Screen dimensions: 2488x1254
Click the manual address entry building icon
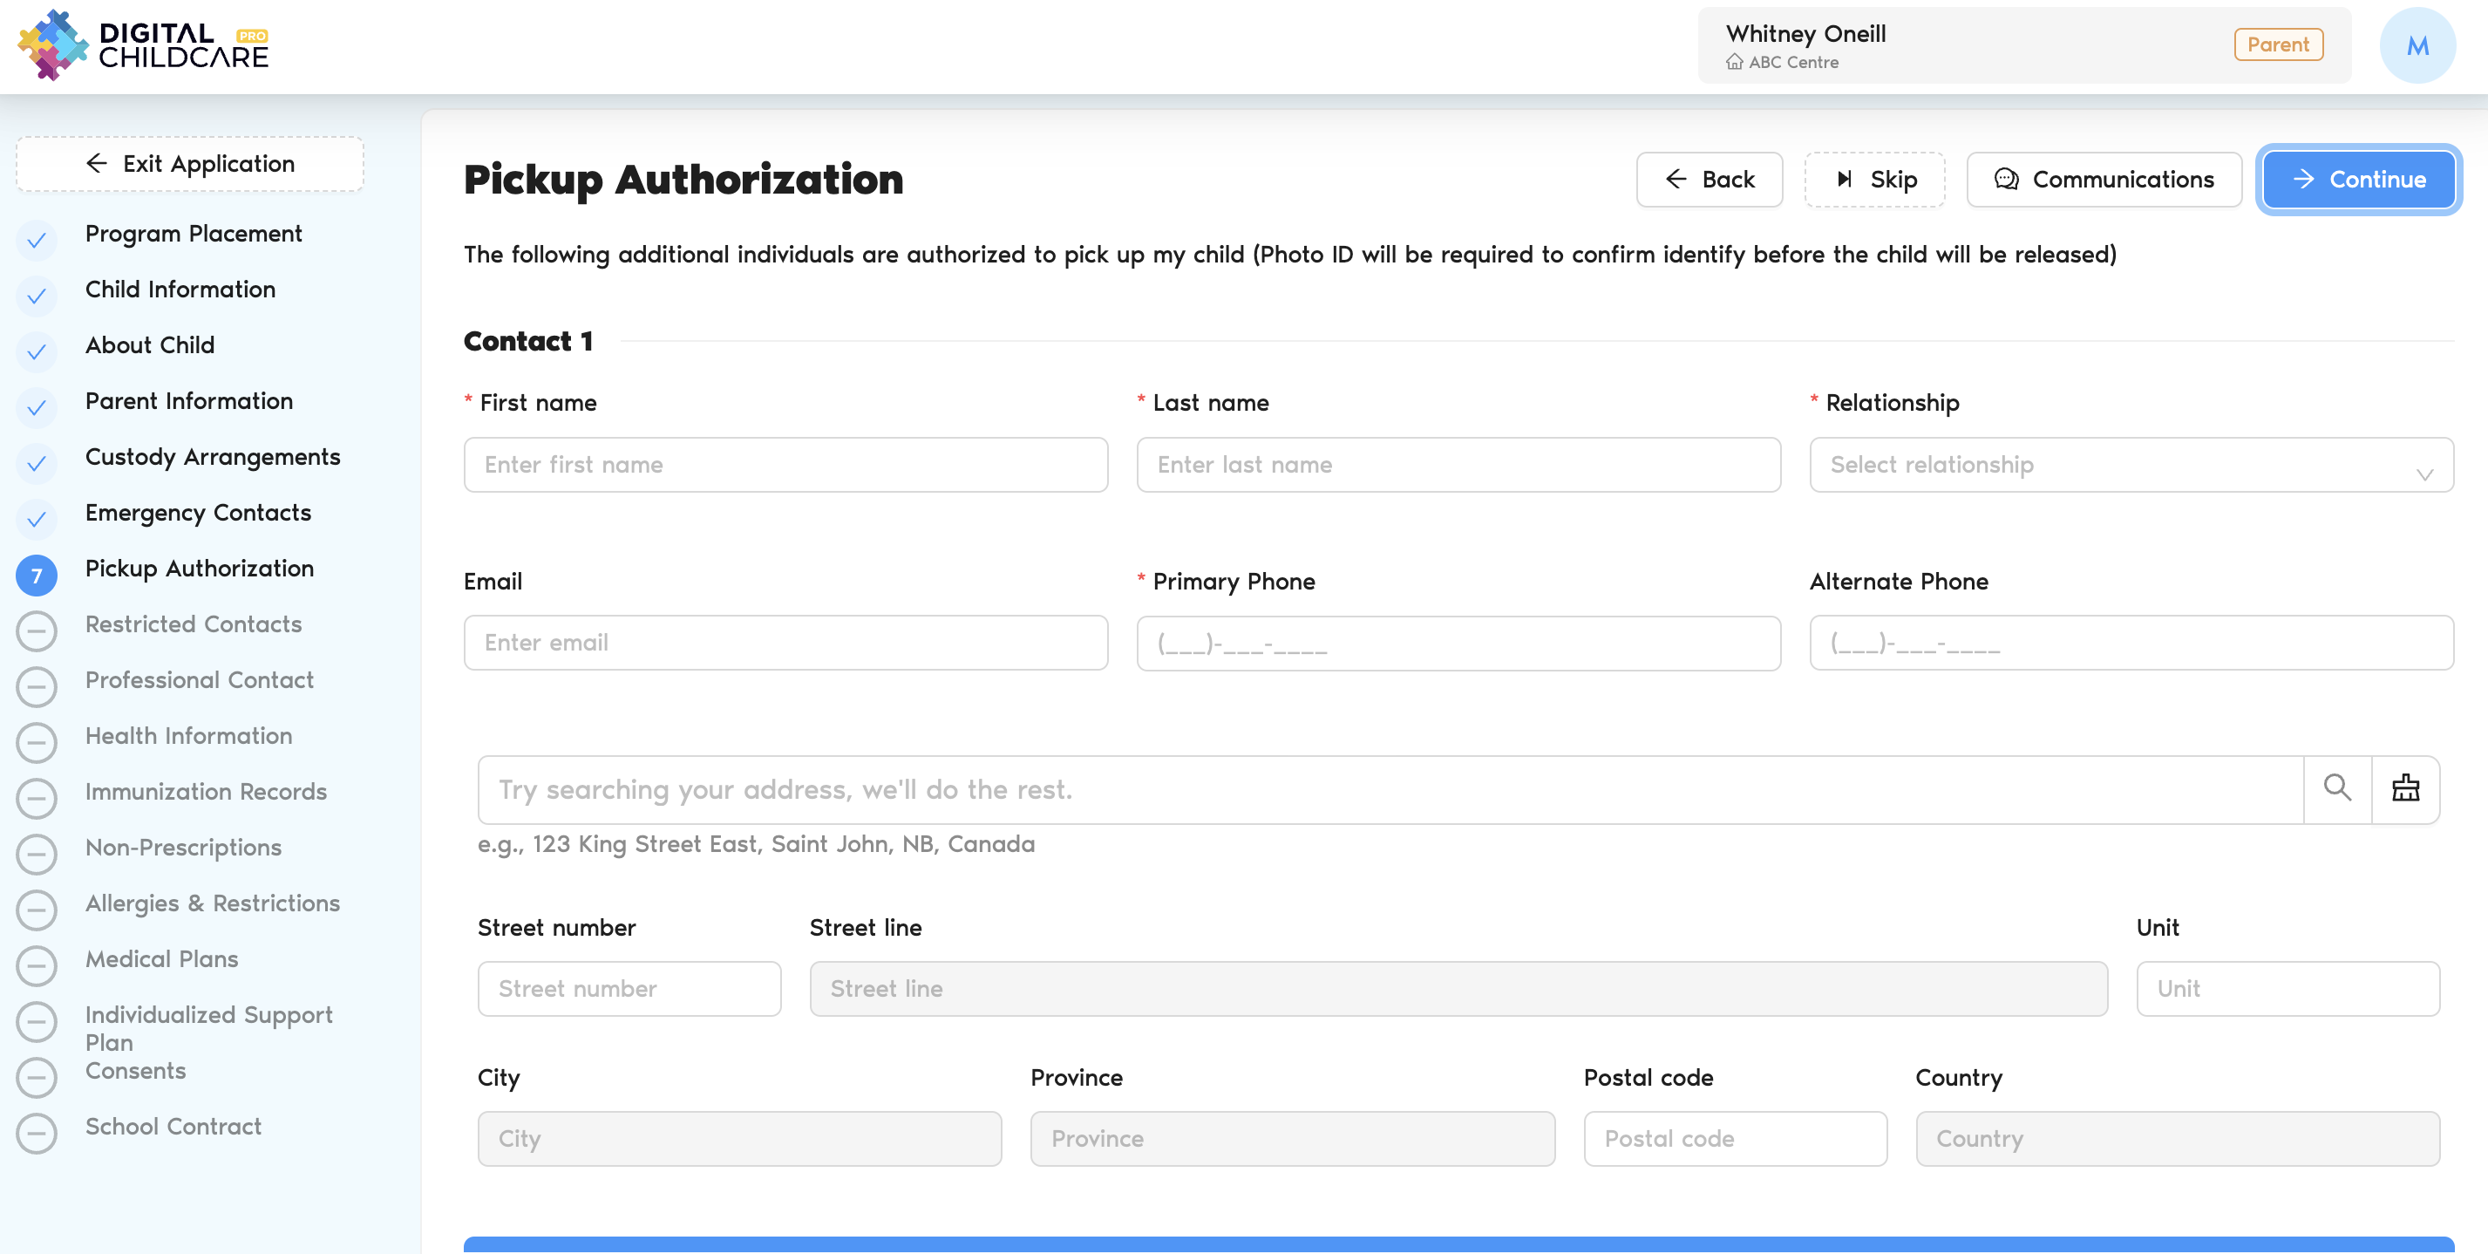[x=2405, y=788]
